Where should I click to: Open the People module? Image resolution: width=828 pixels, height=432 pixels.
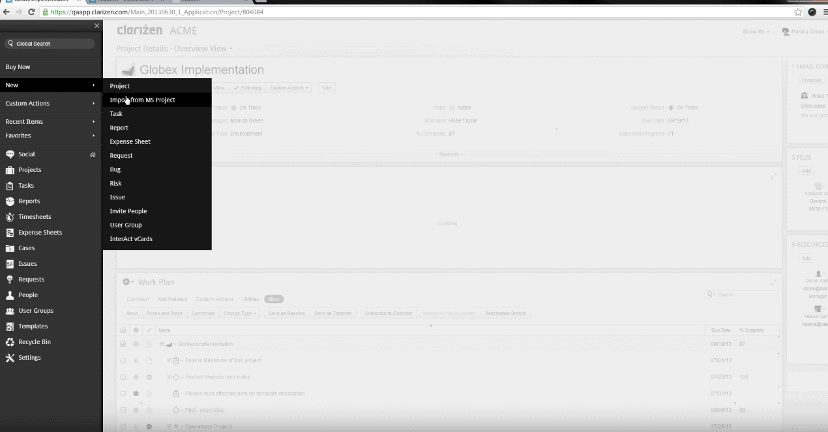pos(28,295)
